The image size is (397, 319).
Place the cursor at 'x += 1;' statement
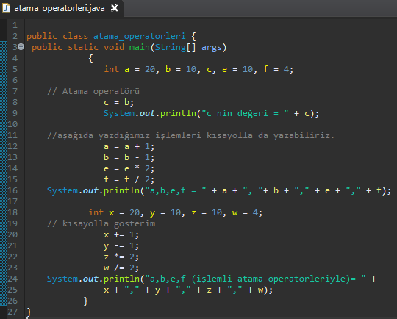121,234
